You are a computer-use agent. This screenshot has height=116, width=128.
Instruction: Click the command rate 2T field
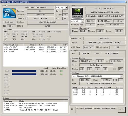click(120, 69)
